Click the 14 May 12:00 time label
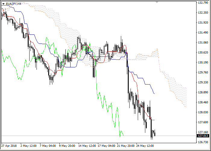Image resolution: width=211 pixels, height=151 pixels. 87,146
